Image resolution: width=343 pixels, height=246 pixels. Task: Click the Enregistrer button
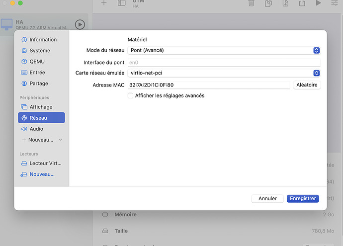303,198
